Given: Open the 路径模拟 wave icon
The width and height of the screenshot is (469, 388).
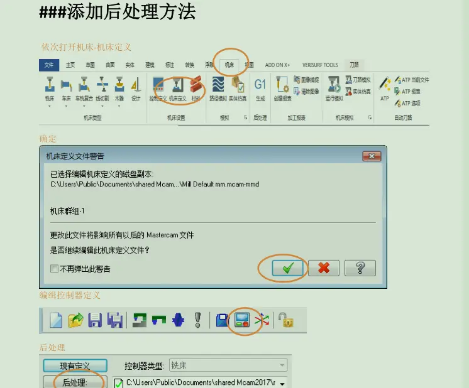Looking at the screenshot, I should [x=218, y=89].
